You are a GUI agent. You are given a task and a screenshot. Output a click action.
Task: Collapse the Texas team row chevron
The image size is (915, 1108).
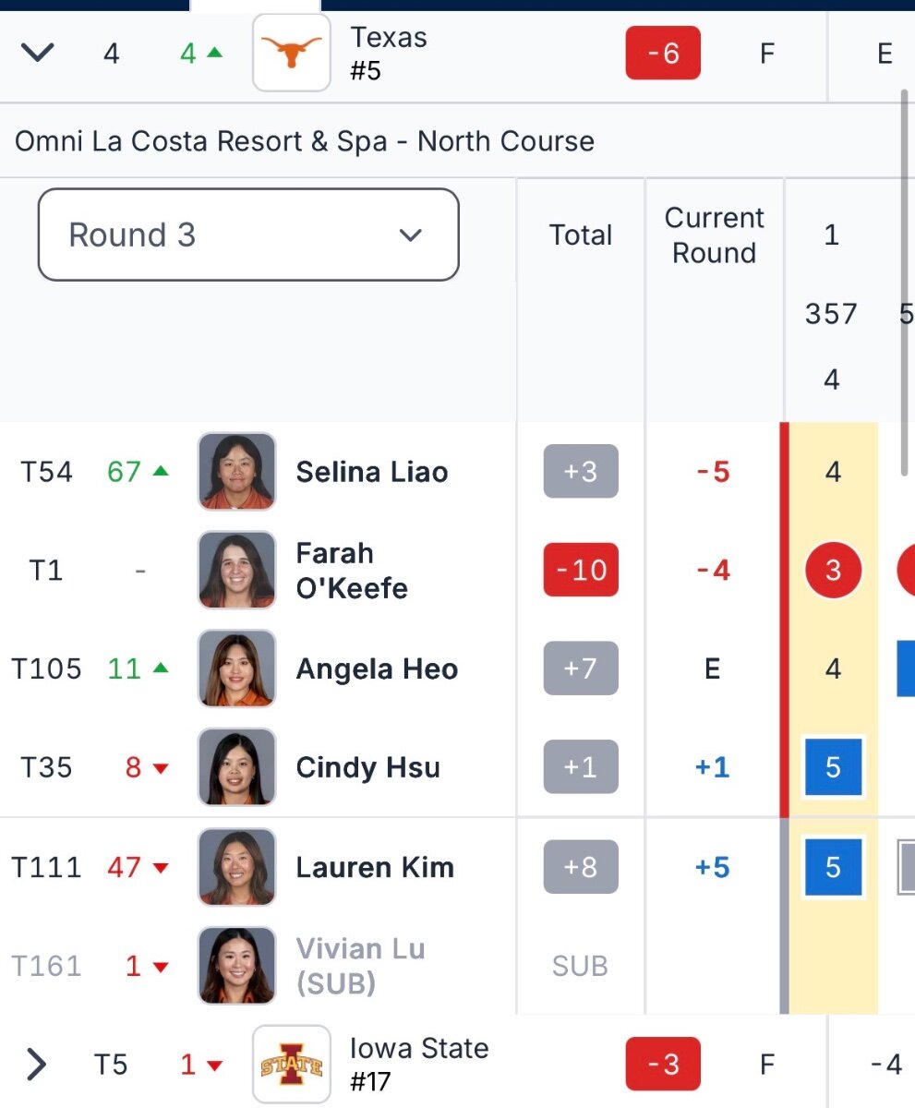click(x=38, y=54)
